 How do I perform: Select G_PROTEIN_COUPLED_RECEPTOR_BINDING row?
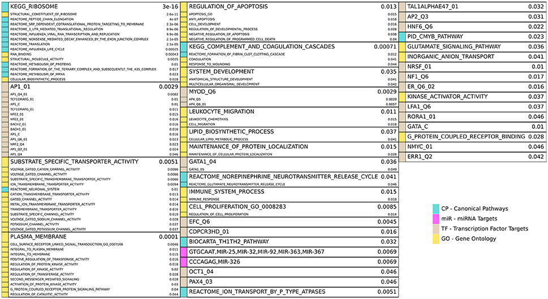click(x=473, y=137)
